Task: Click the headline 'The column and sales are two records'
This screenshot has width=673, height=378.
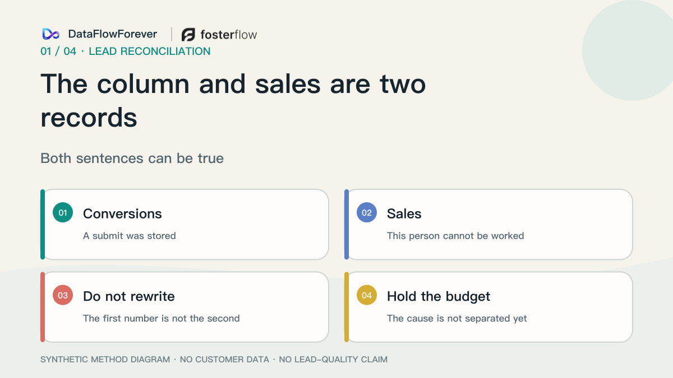Action: 233,100
